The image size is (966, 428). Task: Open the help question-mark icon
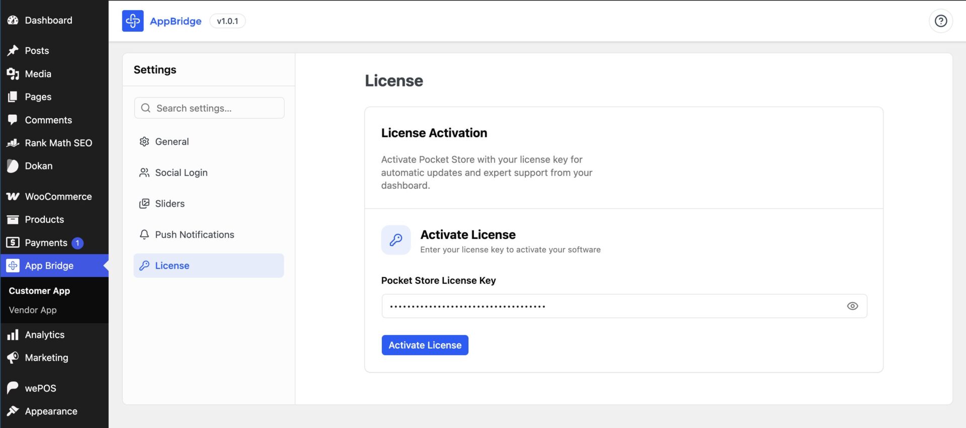click(940, 21)
